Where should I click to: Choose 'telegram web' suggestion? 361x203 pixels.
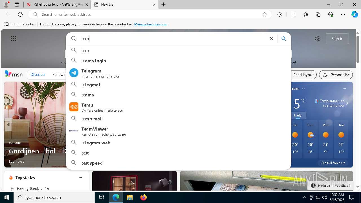point(178,143)
